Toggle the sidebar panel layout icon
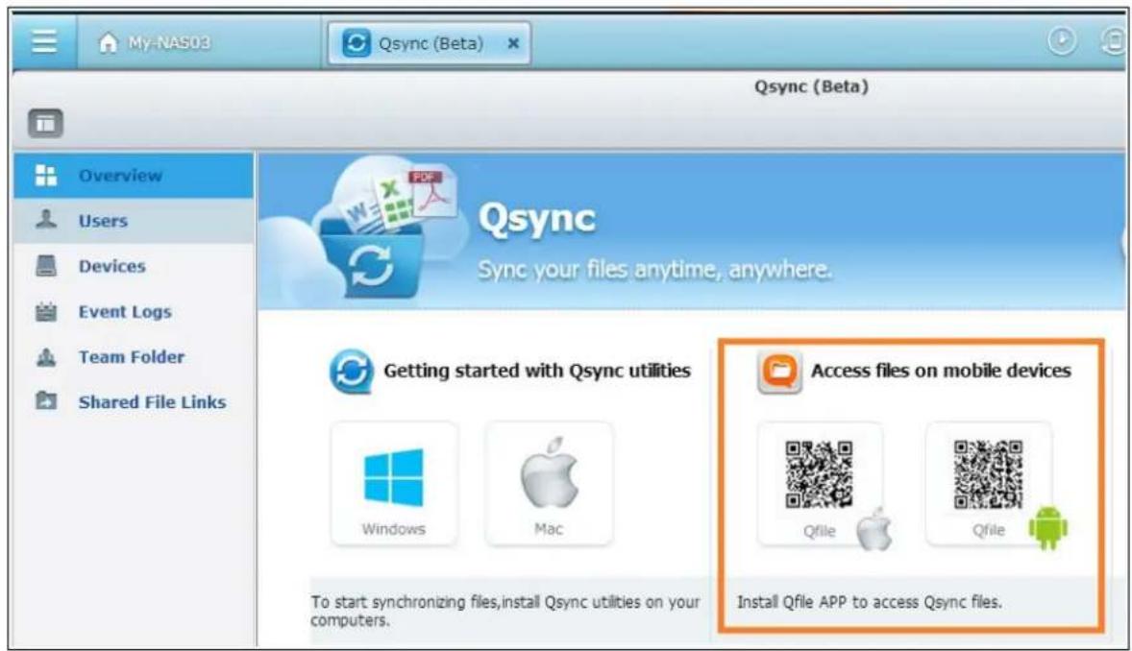The image size is (1132, 651). coord(45,124)
